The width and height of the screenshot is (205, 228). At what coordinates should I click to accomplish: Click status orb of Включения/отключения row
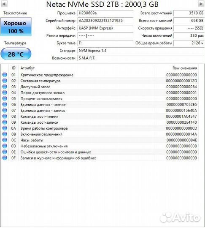pos(5,134)
